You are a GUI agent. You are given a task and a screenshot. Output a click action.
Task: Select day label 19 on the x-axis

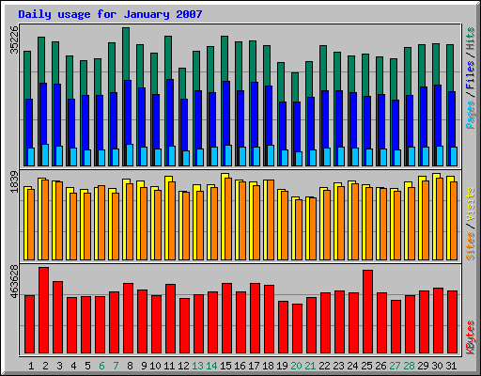282,366
